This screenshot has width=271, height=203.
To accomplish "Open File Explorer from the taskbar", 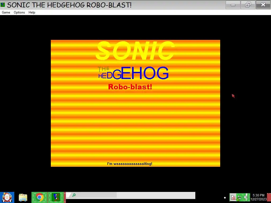I will [x=23, y=197].
